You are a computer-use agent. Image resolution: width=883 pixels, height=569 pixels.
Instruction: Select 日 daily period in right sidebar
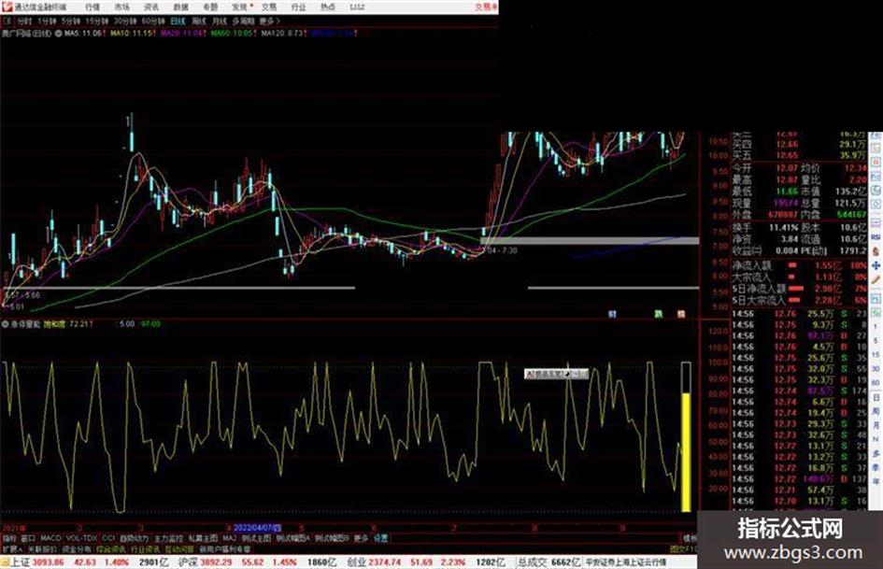tap(876, 398)
